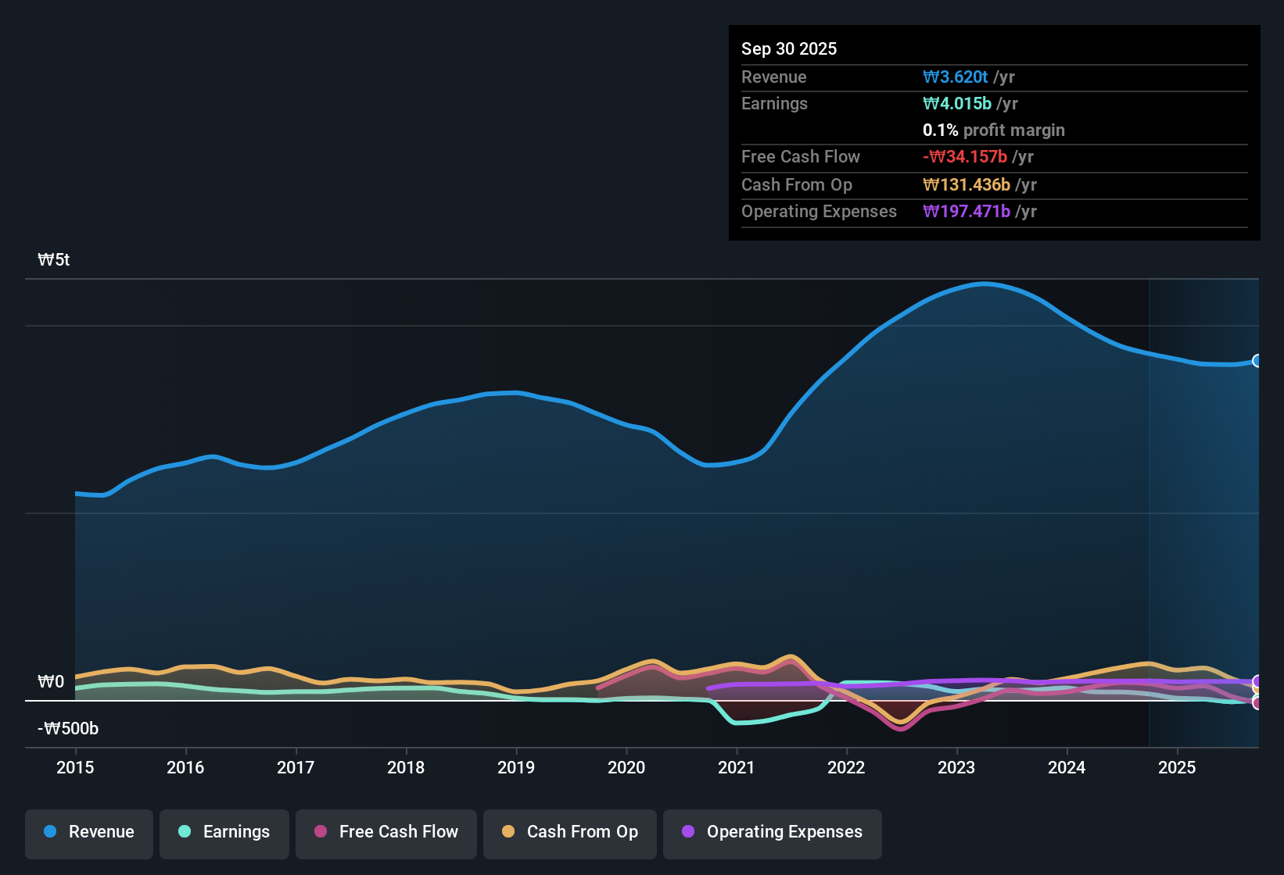This screenshot has height=875, width=1284.
Task: Click the Earnings endpoint marker at chart edge
Action: click(1256, 696)
